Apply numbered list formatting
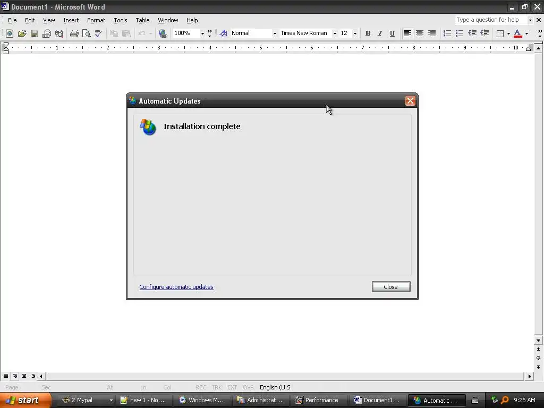 447,33
